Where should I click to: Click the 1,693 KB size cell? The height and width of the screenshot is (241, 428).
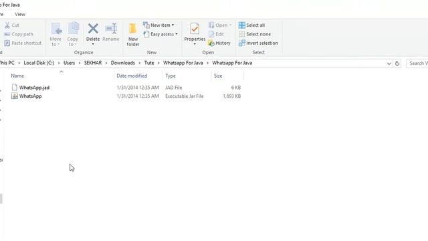click(232, 96)
